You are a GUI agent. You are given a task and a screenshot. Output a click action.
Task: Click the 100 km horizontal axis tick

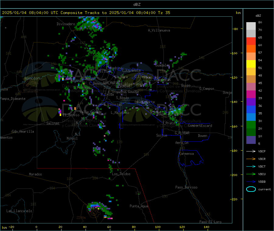click(x=158, y=227)
